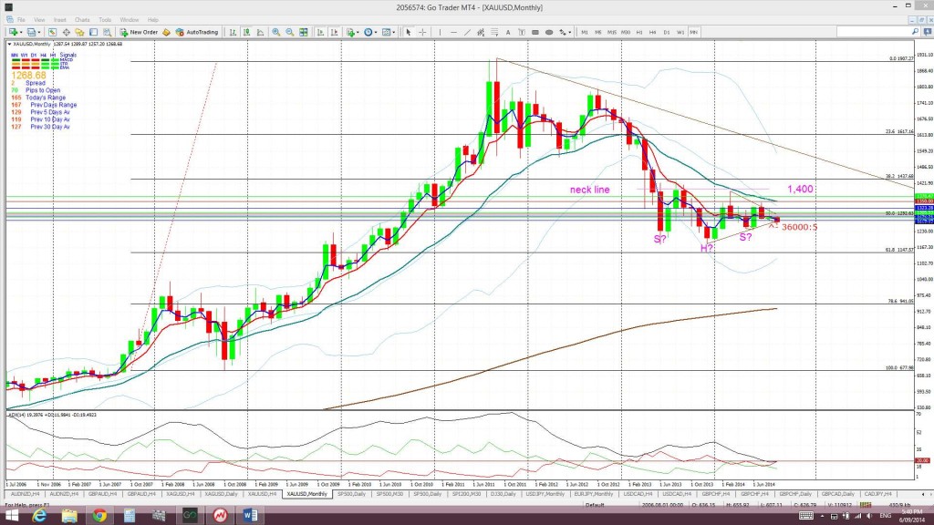Select the Draw Text label tool
Viewport: 934px width, 525px height.
coord(522,32)
